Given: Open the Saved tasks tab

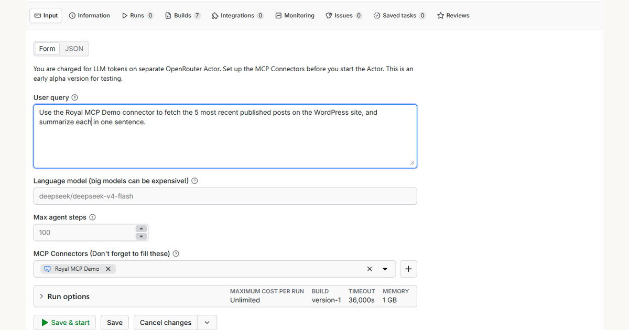Looking at the screenshot, I should (399, 16).
